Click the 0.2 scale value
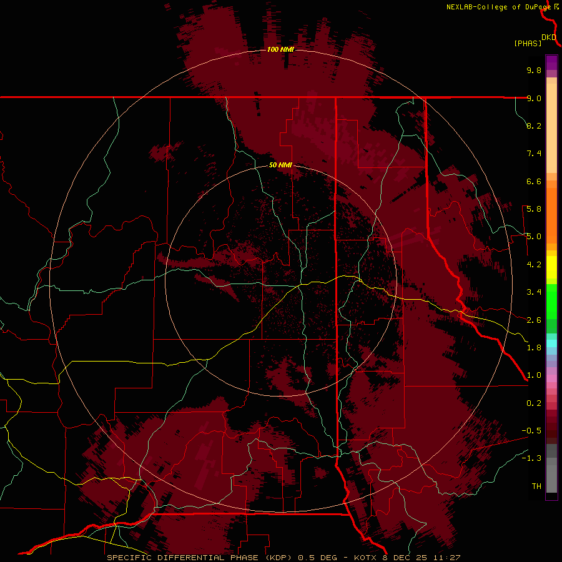 tap(534, 403)
